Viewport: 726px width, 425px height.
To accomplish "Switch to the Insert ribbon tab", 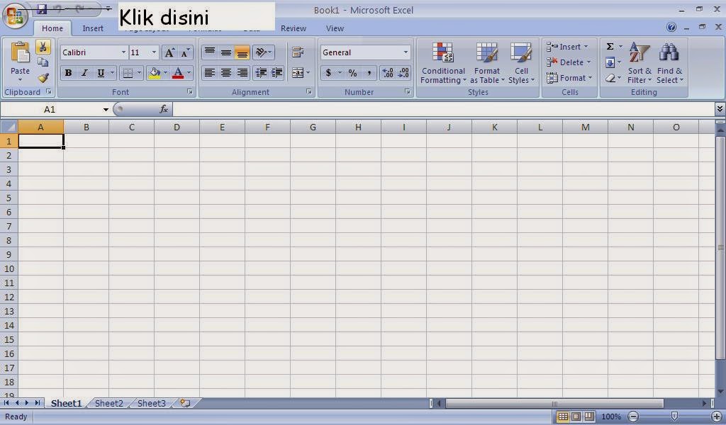I will 93,28.
